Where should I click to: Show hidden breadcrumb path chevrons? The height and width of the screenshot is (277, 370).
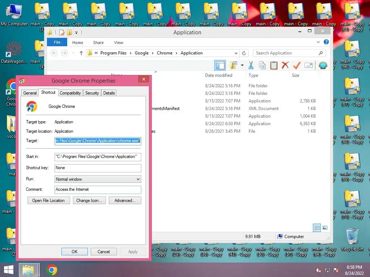[x=96, y=53]
